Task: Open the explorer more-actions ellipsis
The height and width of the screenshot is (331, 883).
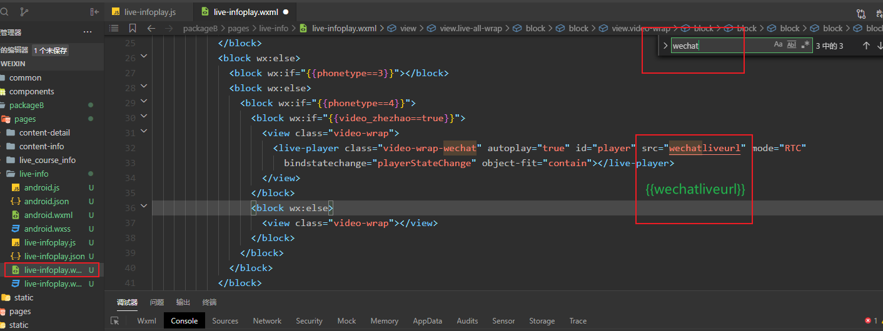Action: point(88,32)
